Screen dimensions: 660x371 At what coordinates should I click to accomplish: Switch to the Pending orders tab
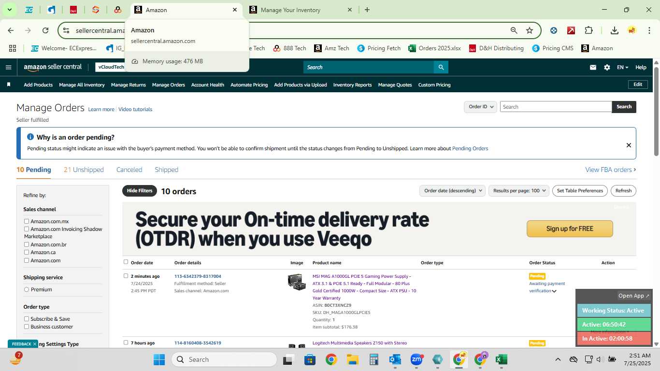point(34,170)
